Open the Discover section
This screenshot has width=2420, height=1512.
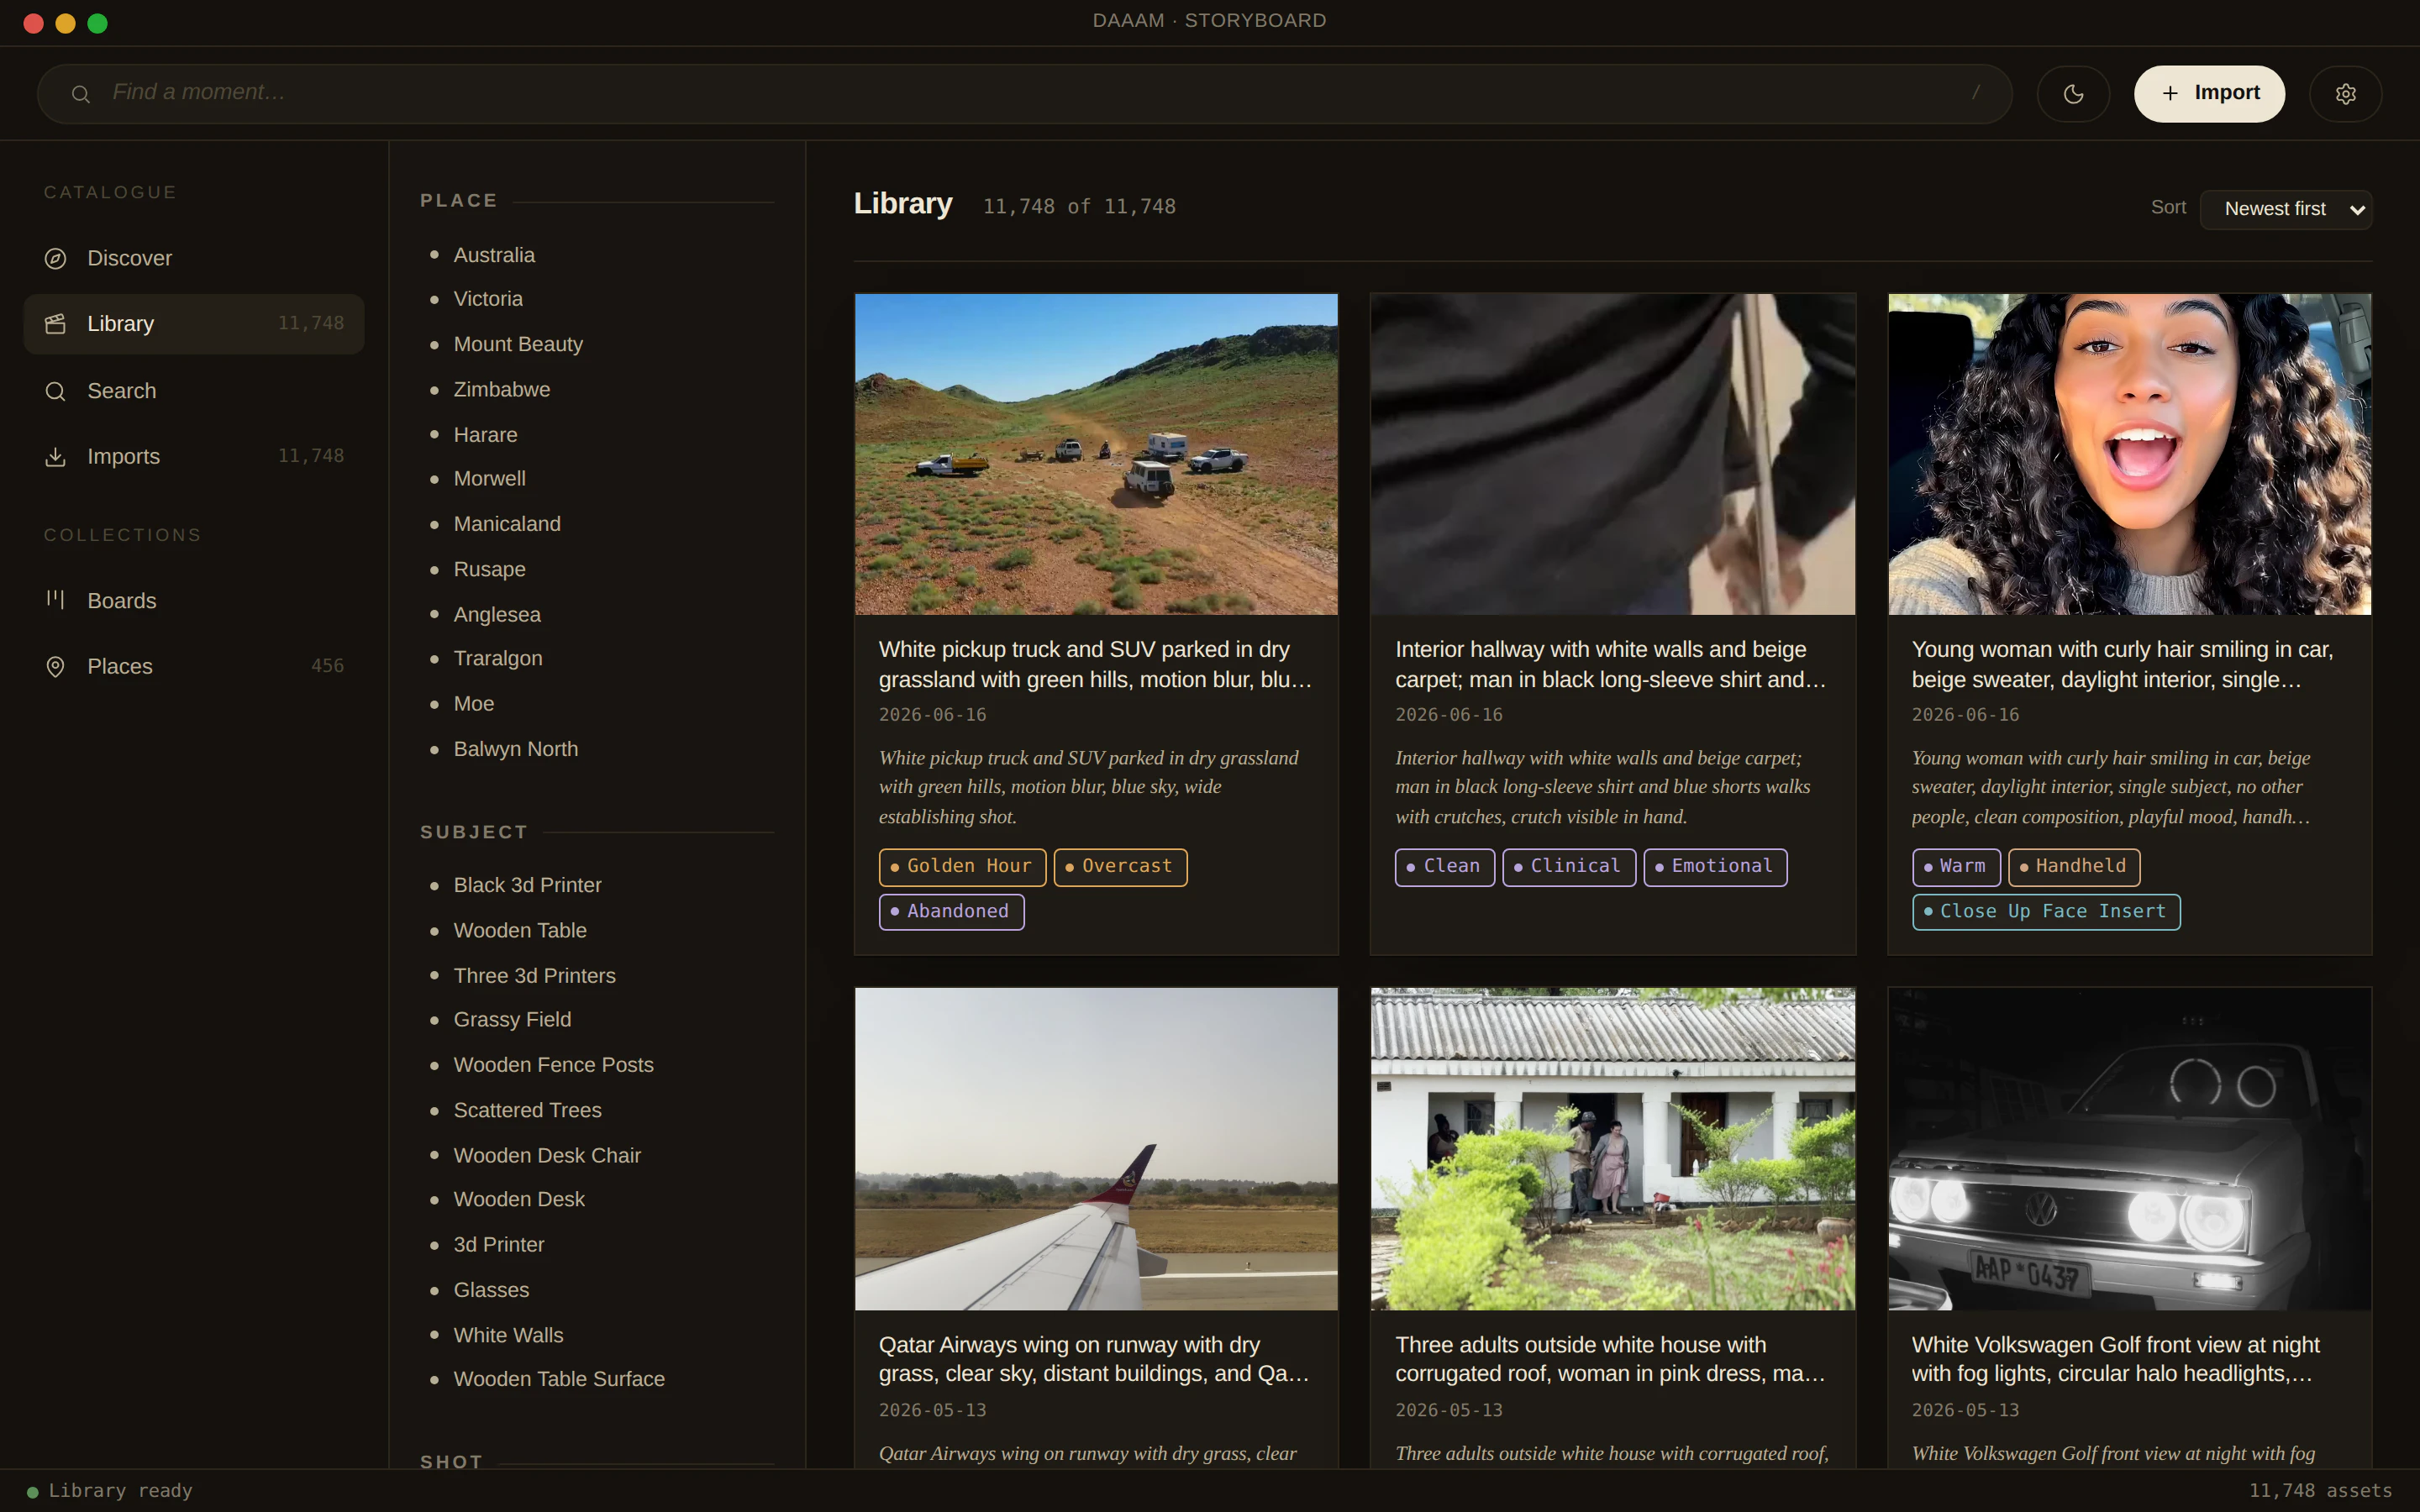click(194, 259)
